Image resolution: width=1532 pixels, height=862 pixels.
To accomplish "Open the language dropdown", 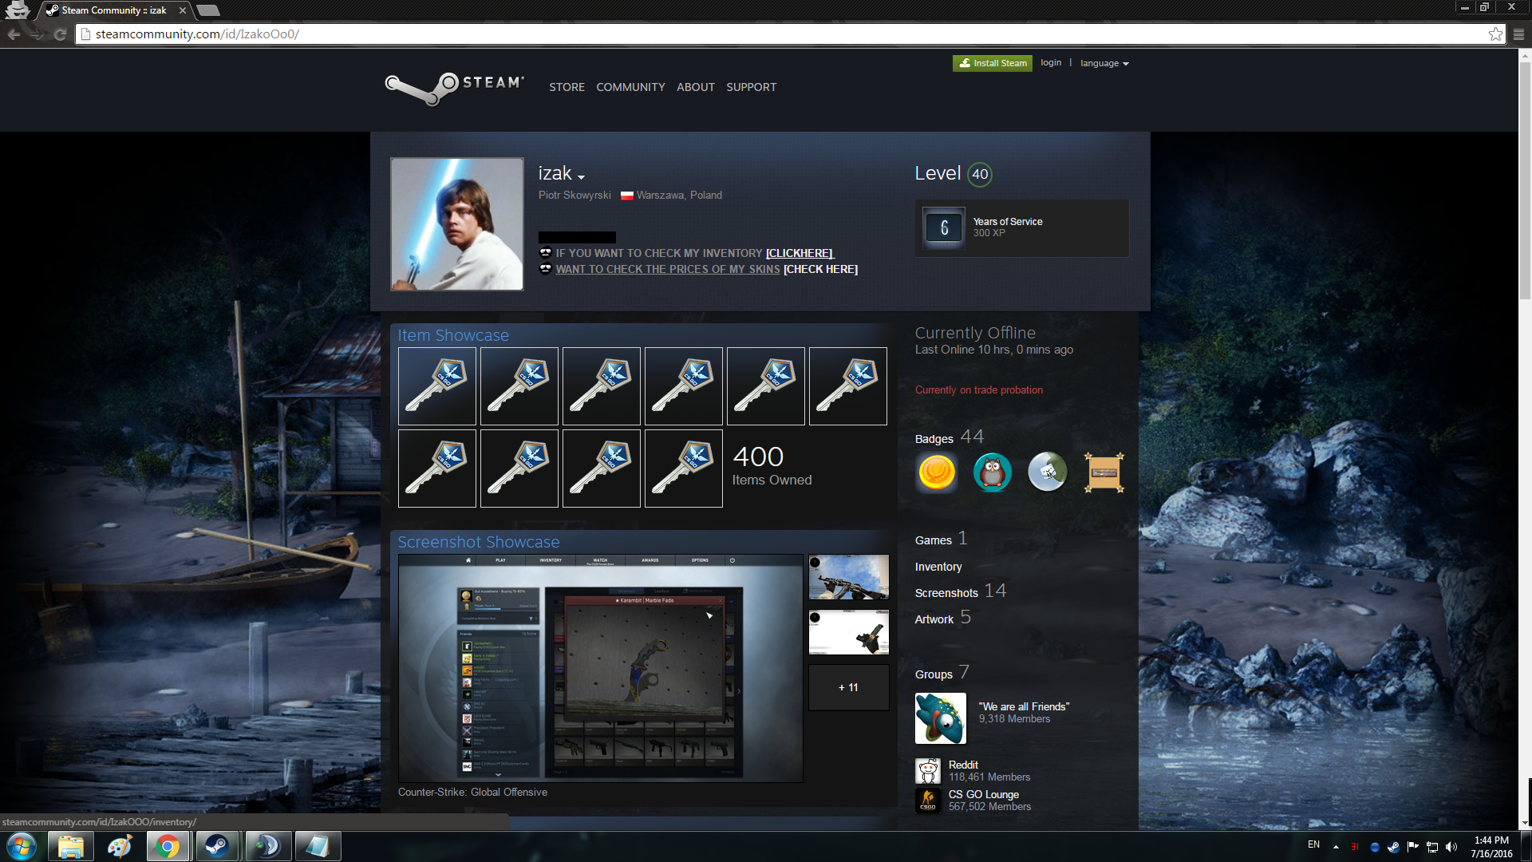I will (x=1104, y=63).
